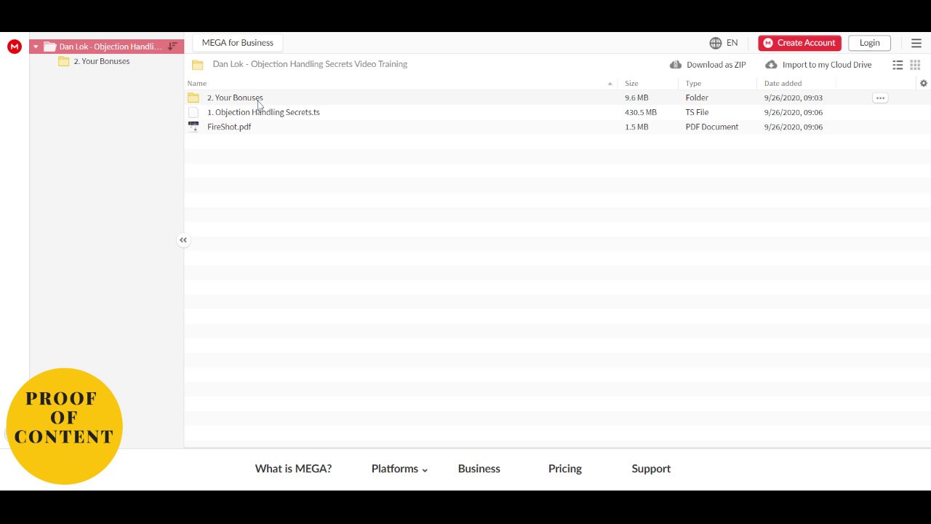Select the FireShot.pdf file
Viewport: 931px width, 524px height.
tap(229, 127)
